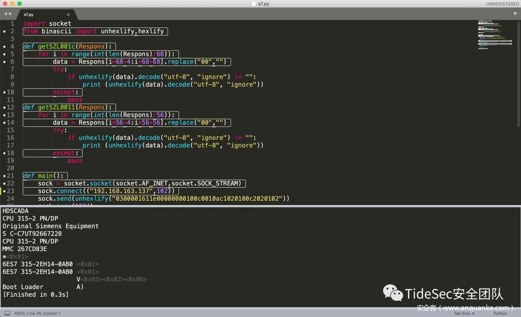Click 'except:' on line 18
The width and height of the screenshot is (521, 317).
pyautogui.click(x=66, y=153)
